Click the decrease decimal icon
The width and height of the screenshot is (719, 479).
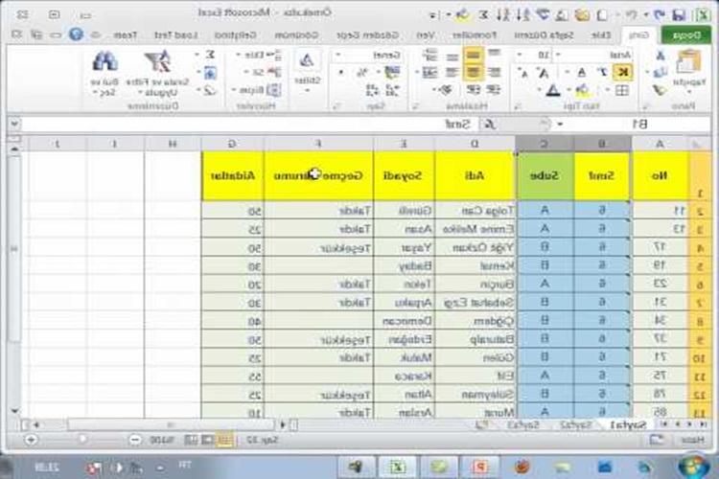point(372,90)
